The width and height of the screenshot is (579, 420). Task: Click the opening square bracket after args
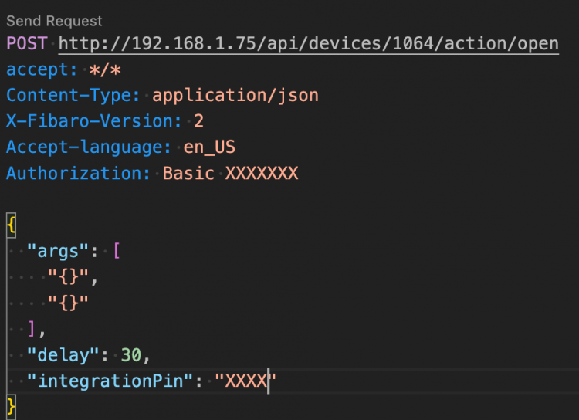tap(117, 251)
